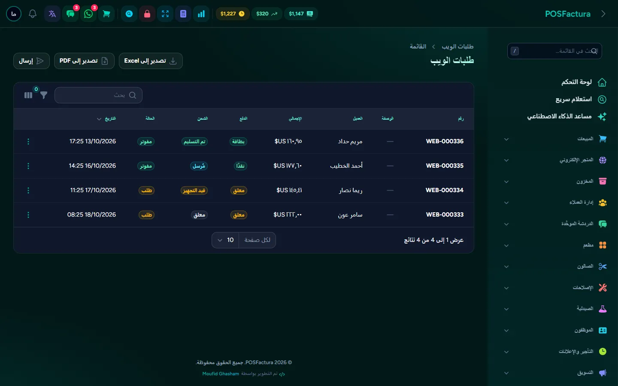The width and height of the screenshot is (618, 386).
Task: Open the language translation switcher
Action: 52,14
